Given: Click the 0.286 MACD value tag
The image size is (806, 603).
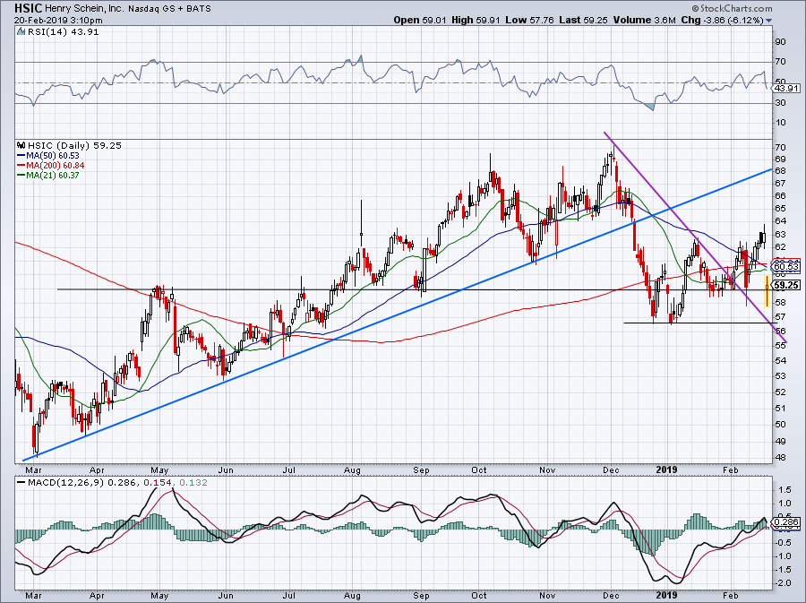Looking at the screenshot, I should 786,522.
